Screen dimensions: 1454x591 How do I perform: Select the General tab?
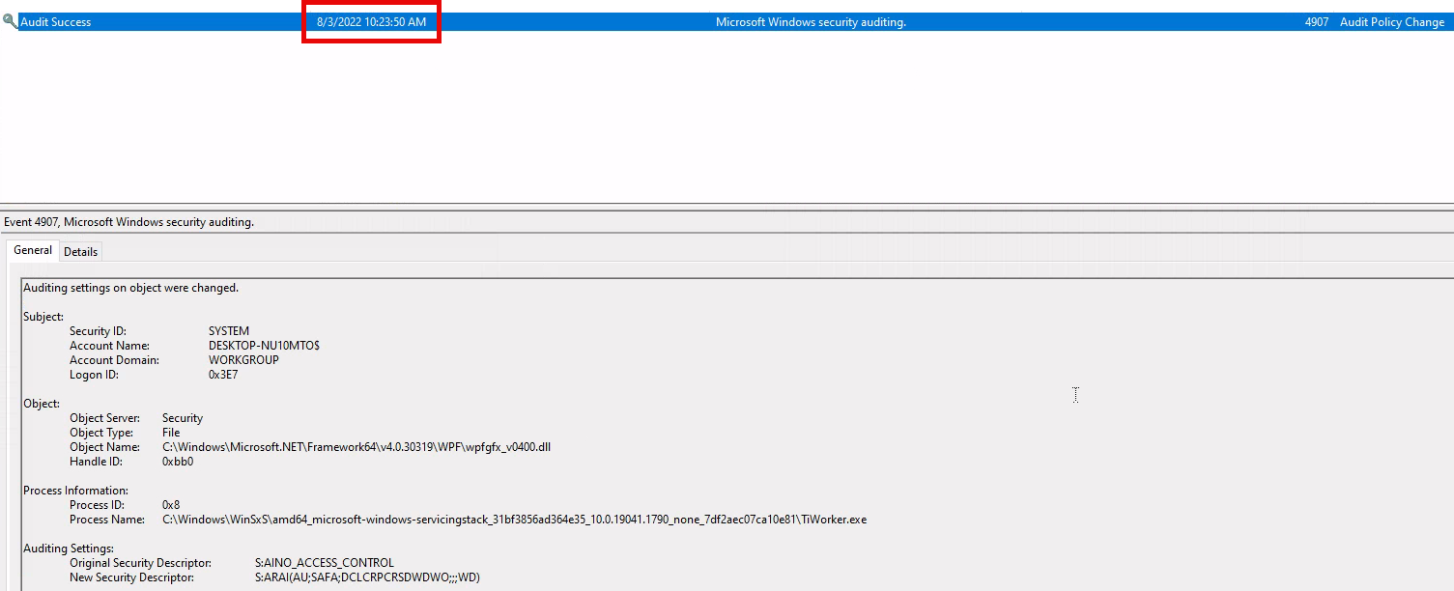pos(33,250)
